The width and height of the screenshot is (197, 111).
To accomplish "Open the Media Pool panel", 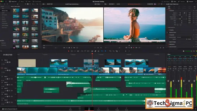I will click(13, 1).
